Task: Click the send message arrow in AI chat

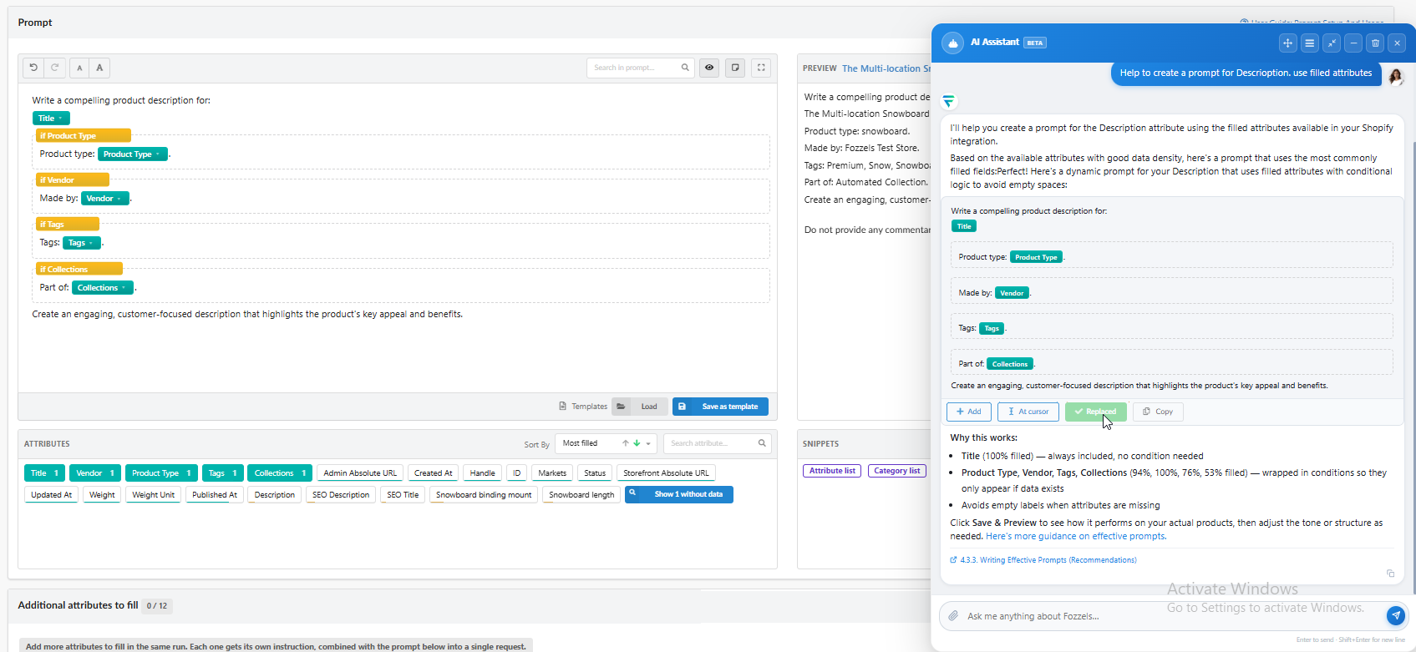Action: (x=1395, y=615)
